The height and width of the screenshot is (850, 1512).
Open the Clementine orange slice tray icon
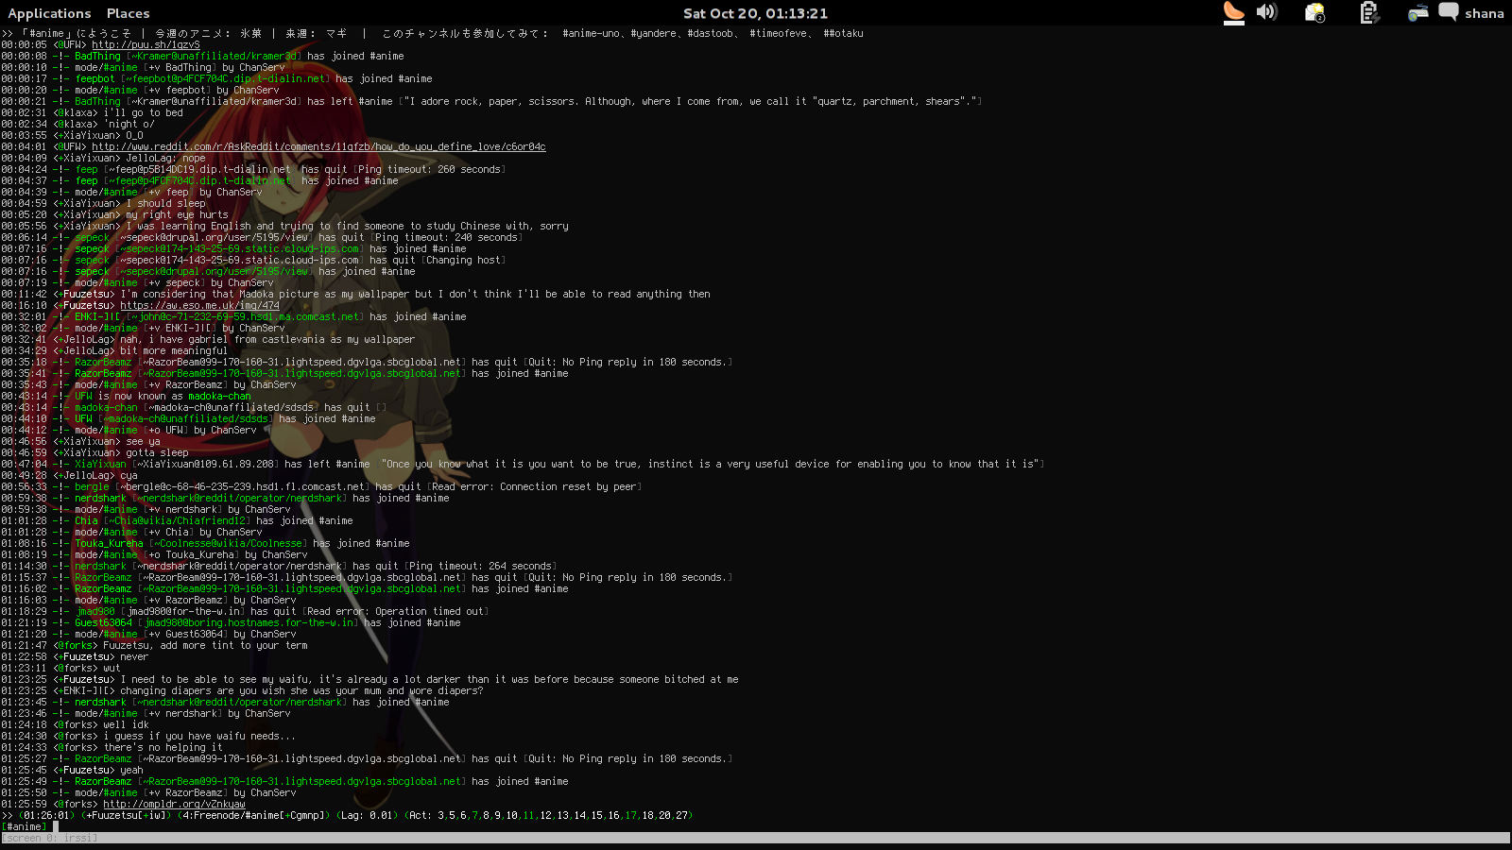1233,12
